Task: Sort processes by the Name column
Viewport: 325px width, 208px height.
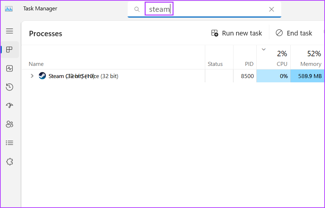Action: pyautogui.click(x=36, y=64)
